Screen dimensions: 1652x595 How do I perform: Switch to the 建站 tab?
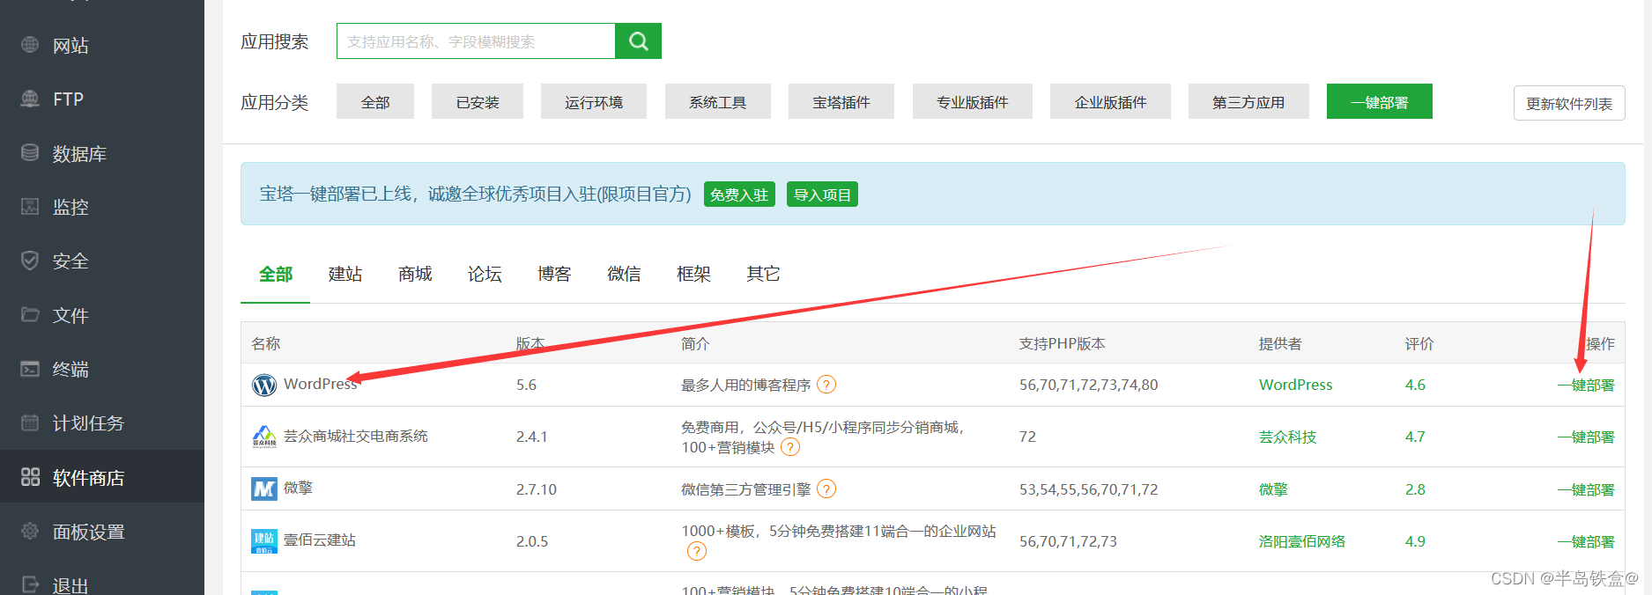tap(345, 274)
